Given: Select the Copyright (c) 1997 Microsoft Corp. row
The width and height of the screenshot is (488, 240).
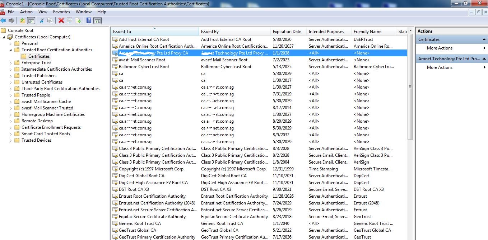Looking at the screenshot, I should coord(259,169).
